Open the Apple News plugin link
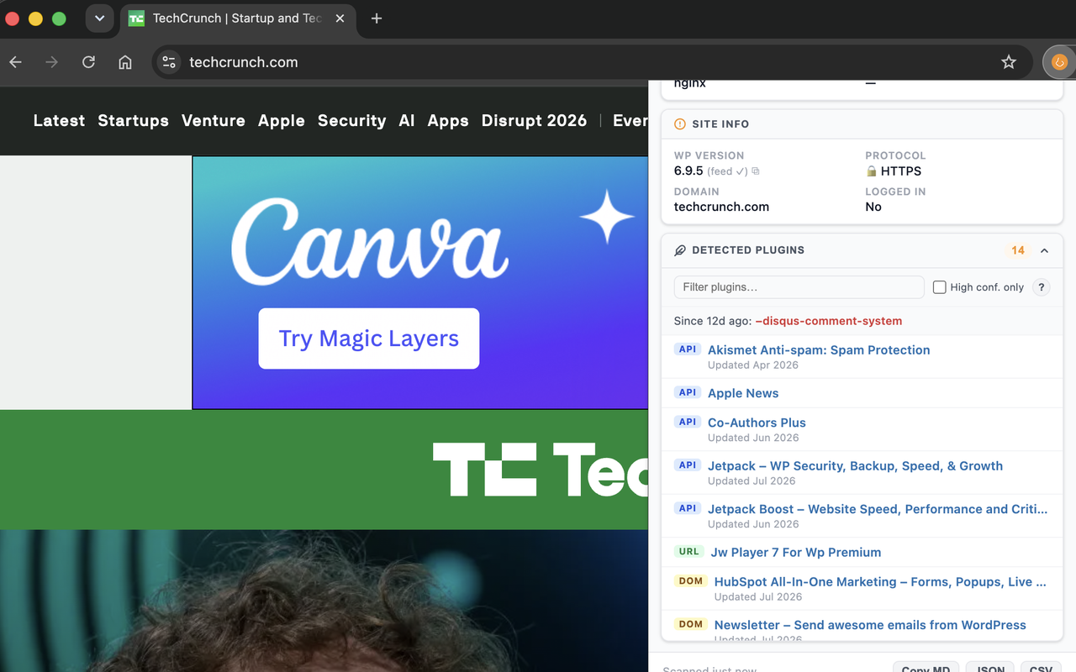The image size is (1076, 672). click(743, 393)
